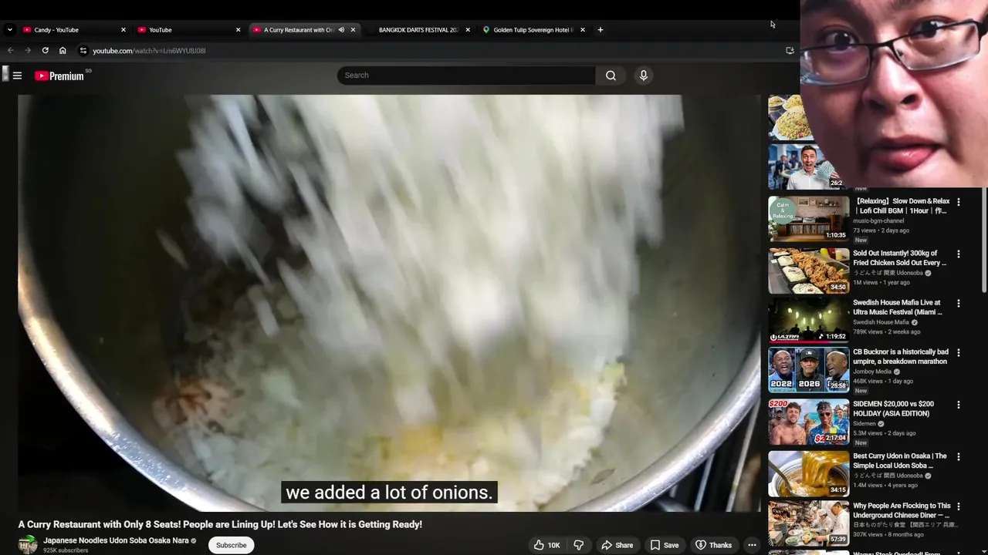Image resolution: width=988 pixels, height=555 pixels.
Task: Open options for Underground Chinese Diner video
Action: click(x=959, y=507)
